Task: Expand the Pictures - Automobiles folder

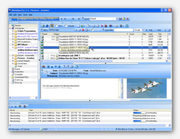Action: tap(13, 56)
